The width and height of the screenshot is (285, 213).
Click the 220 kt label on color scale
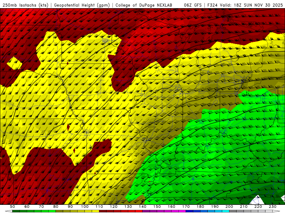click(258, 207)
